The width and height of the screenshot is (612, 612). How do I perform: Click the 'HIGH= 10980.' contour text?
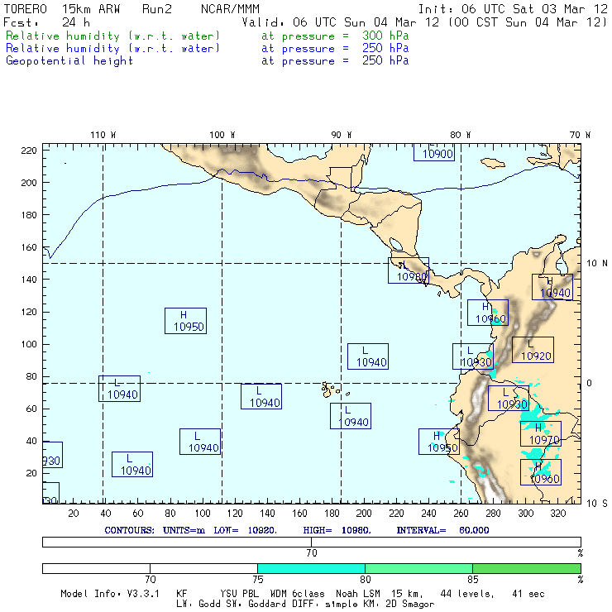(x=337, y=530)
